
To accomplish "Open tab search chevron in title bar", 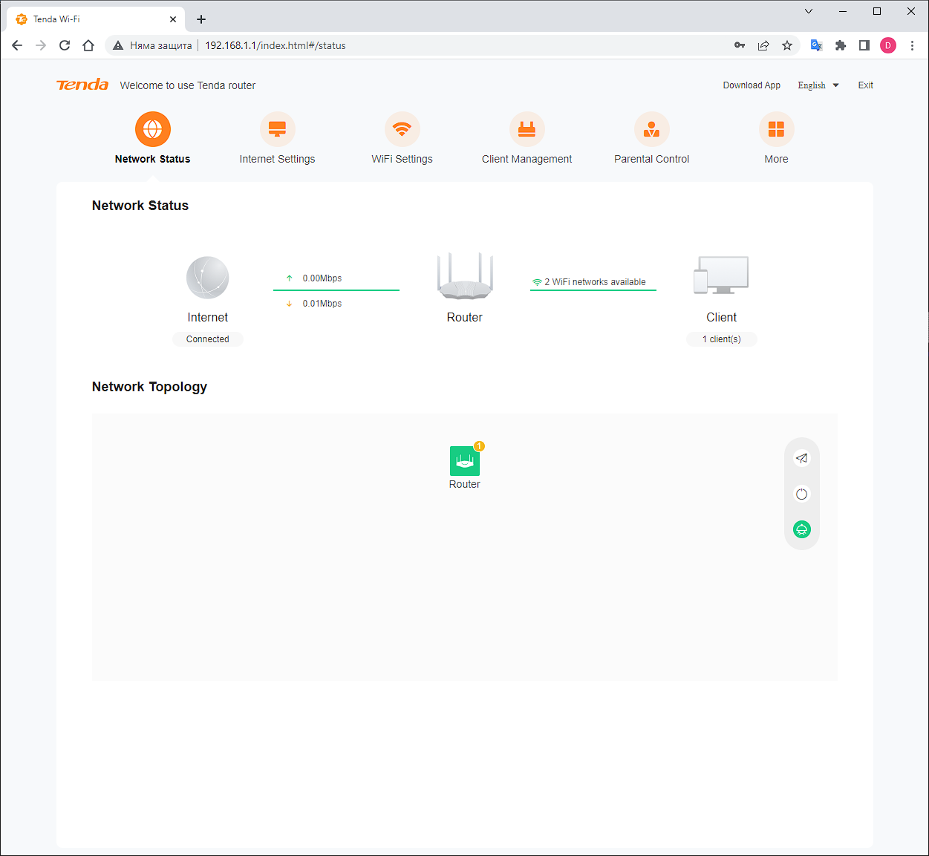I will pos(809,11).
